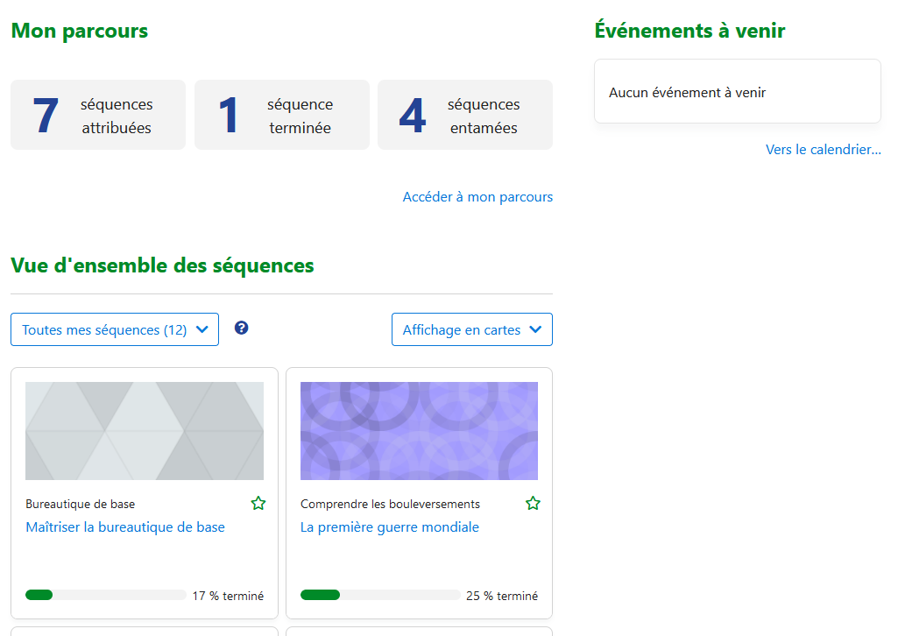This screenshot has width=898, height=636.
Task: Star the Bureautique de base sequence
Action: point(258,504)
